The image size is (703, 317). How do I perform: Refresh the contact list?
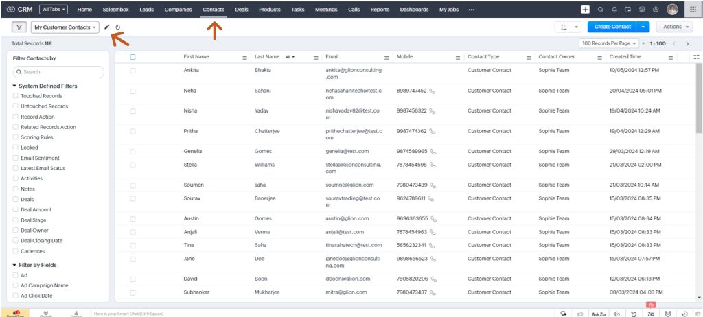pos(118,27)
